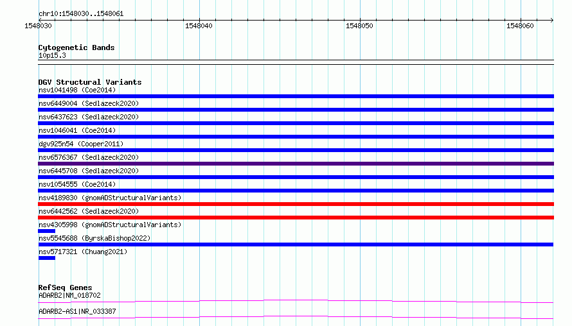Click the red bar under nsv4189830

296,204
